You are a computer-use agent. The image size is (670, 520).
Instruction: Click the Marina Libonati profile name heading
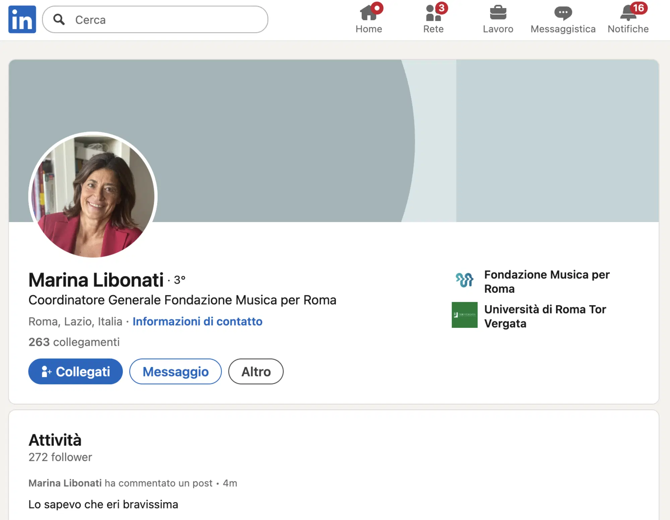click(96, 280)
